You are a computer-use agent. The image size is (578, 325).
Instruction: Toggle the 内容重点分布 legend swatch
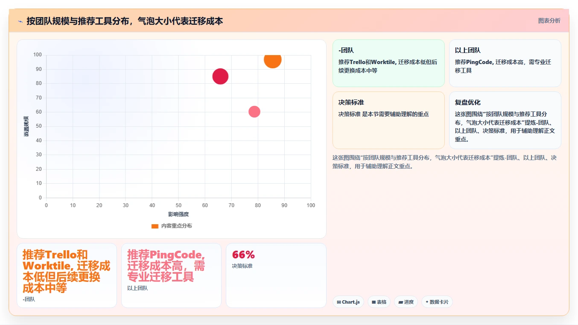[x=155, y=226]
